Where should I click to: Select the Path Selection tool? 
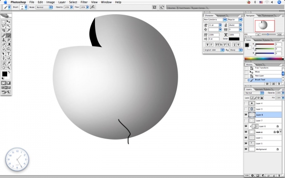tap(3, 54)
